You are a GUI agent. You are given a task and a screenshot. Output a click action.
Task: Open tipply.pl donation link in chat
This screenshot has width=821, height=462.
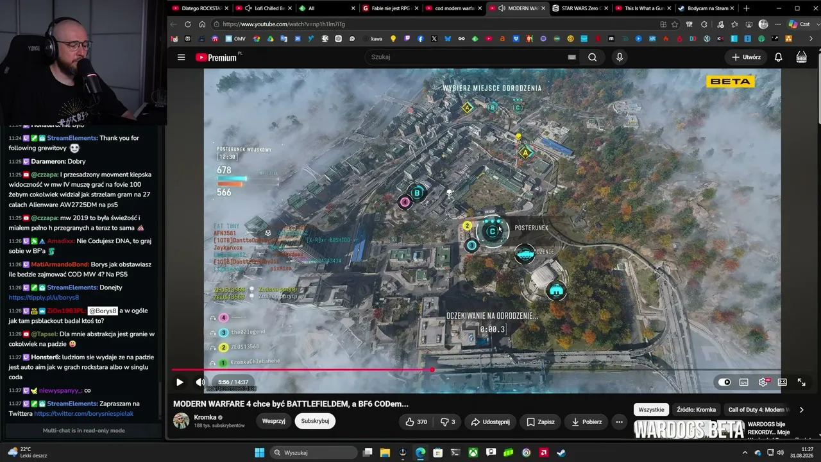coord(44,298)
